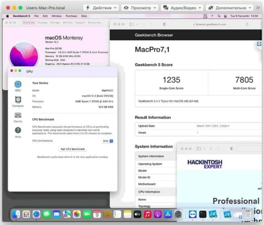The width and height of the screenshot is (264, 225).
Task: Switch to Resources tab in About This Mac
Action: [x=94, y=22]
